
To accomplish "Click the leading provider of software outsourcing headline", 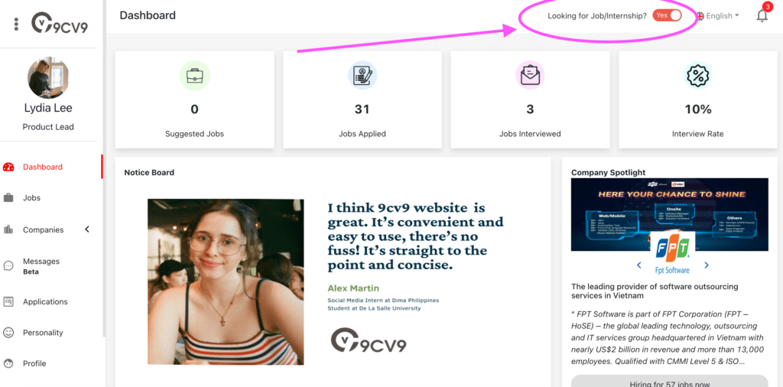I will pos(655,291).
